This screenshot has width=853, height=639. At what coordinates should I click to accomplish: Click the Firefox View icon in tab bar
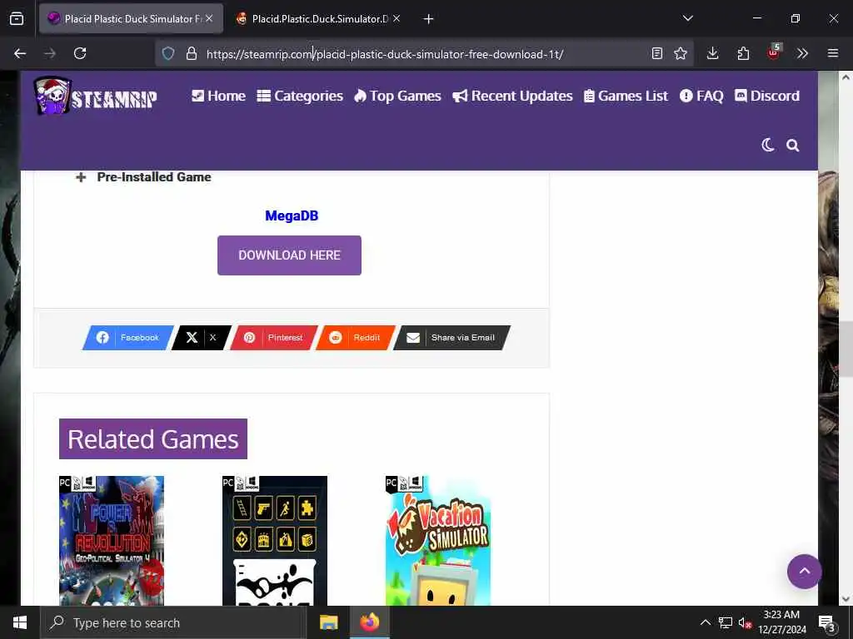[x=17, y=18]
